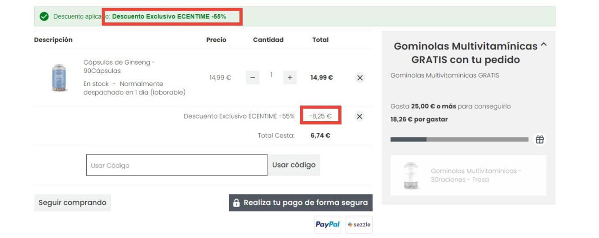Remove Cápsulas de Ginseng from the basket
Image resolution: width=599 pixels, height=238 pixels.
coord(359,78)
